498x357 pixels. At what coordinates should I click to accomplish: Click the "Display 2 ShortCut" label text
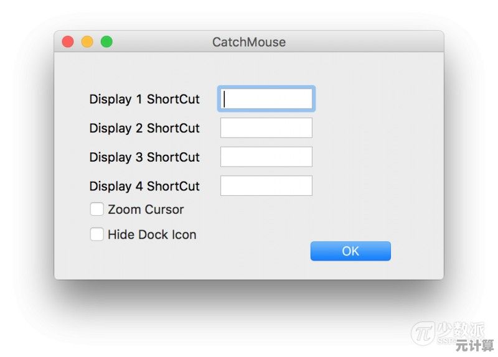coord(144,128)
